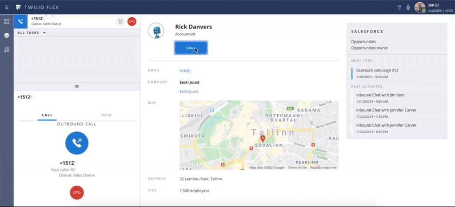Toggle hold on the Sales Queue call
This screenshot has height=207, width=455.
(120, 21)
